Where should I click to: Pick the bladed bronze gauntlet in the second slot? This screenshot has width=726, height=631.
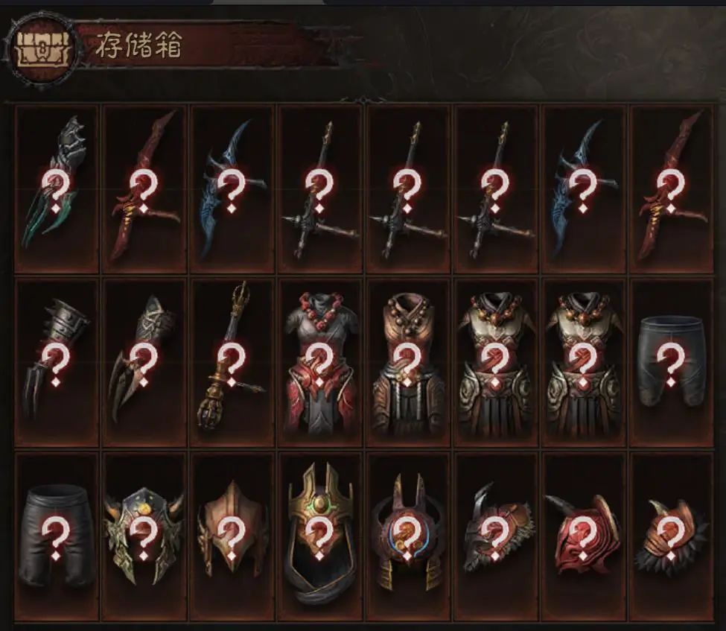144,362
